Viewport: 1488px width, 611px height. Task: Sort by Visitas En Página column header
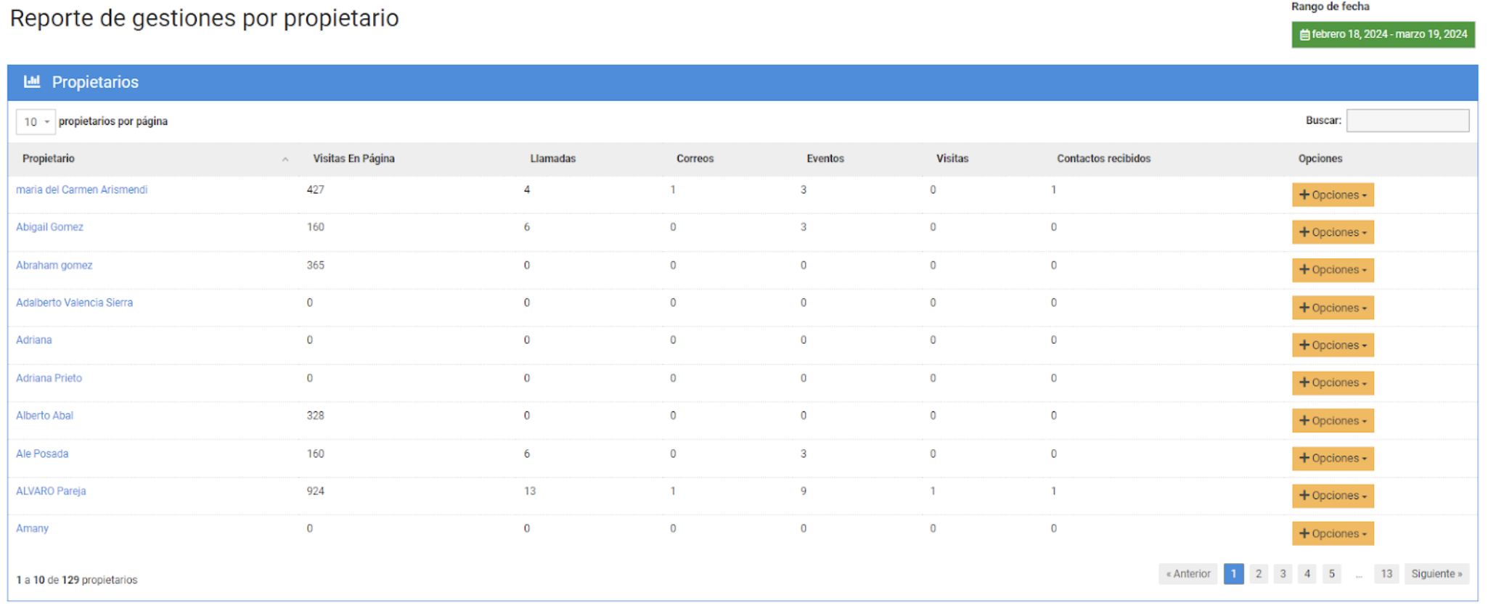[353, 159]
